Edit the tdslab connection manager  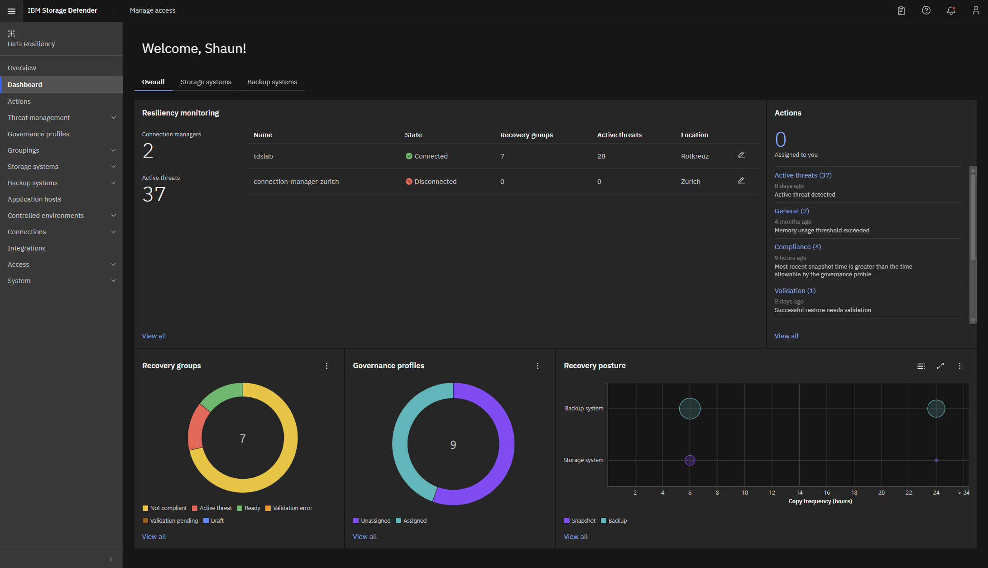(741, 155)
